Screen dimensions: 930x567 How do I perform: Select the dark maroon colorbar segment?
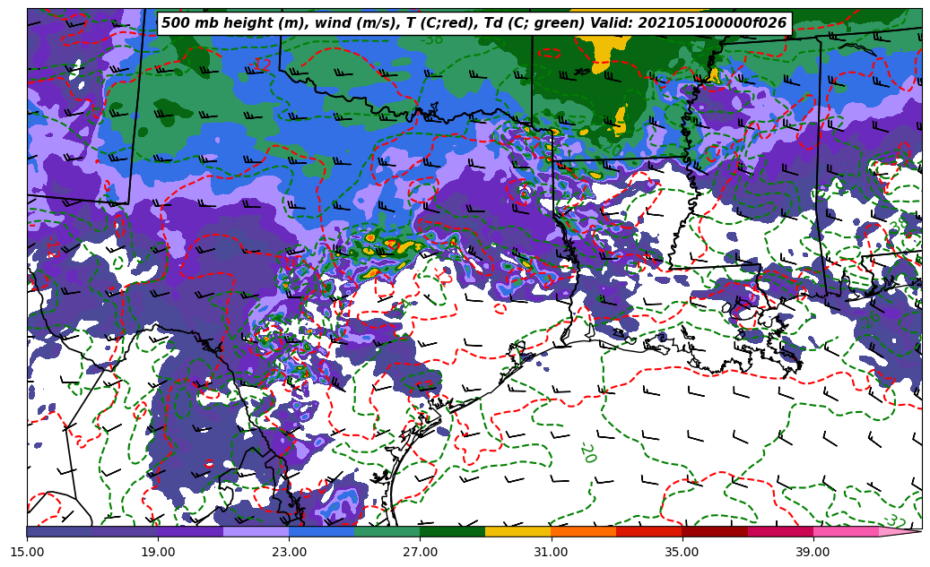714,531
